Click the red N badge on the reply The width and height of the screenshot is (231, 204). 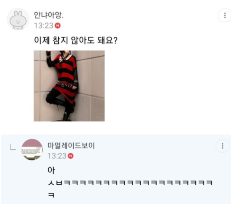click(x=71, y=156)
